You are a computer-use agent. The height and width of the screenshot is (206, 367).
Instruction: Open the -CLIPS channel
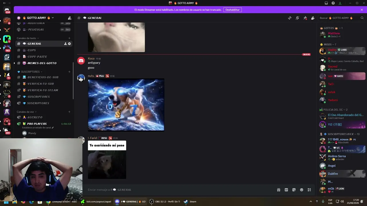[x=44, y=50]
